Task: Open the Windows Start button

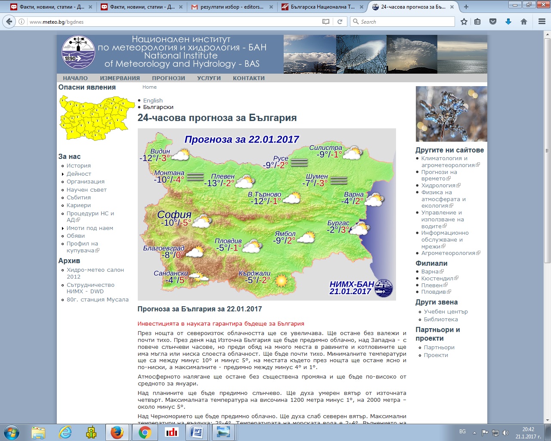Action: pos(12,432)
